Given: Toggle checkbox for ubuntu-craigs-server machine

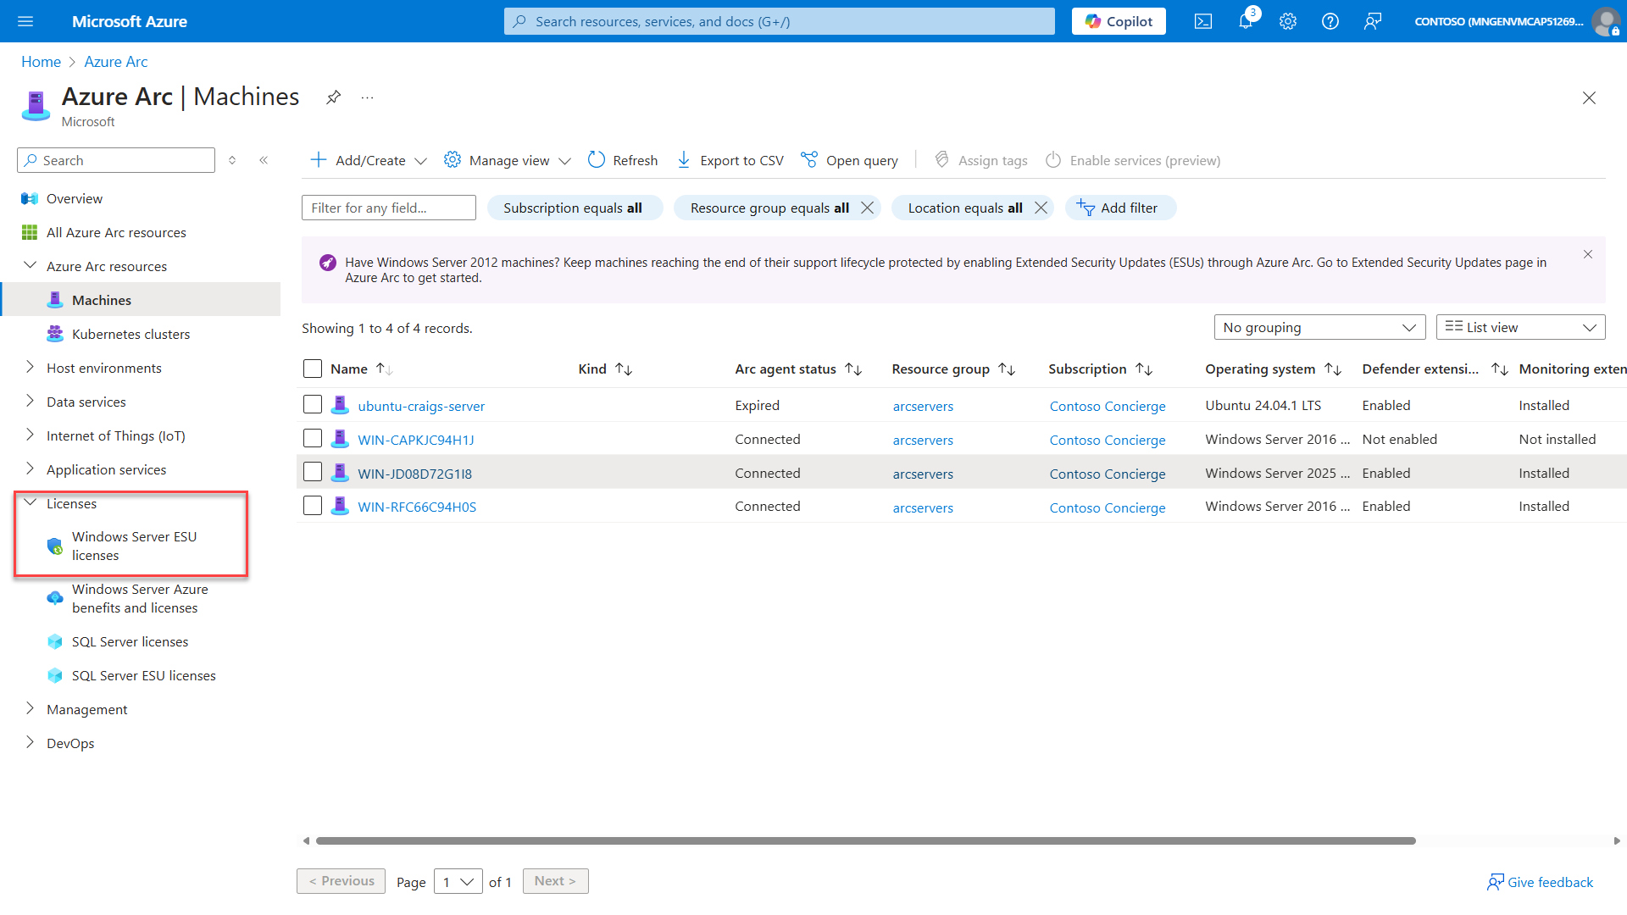Looking at the screenshot, I should click(x=312, y=406).
